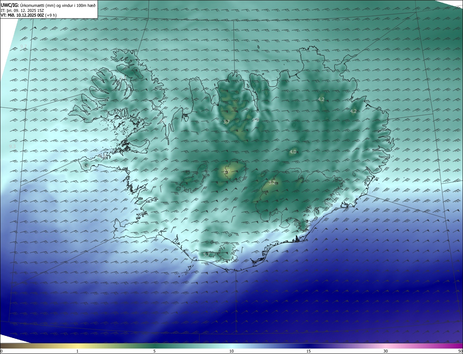This screenshot has height=354, width=463.
Task: Click the 5.7 value label near the south coast
Action: [207, 254]
